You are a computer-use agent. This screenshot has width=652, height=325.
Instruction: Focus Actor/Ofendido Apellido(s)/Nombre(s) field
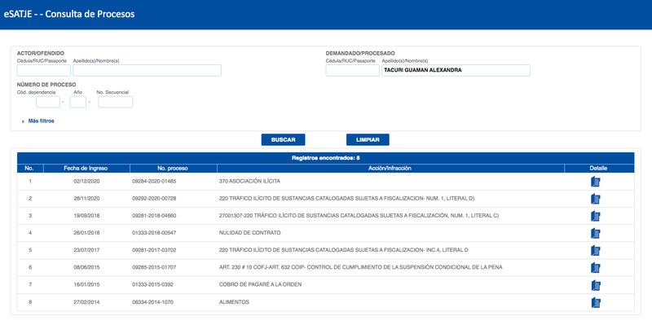148,70
